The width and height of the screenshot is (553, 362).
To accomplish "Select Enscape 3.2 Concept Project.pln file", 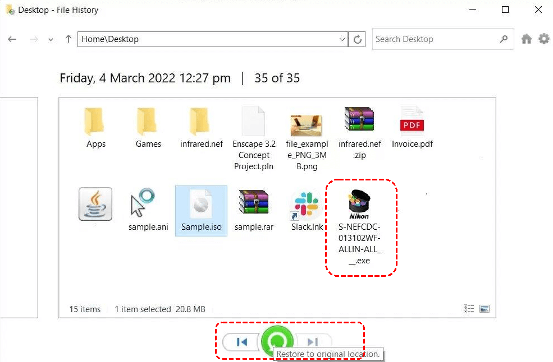I will (254, 138).
